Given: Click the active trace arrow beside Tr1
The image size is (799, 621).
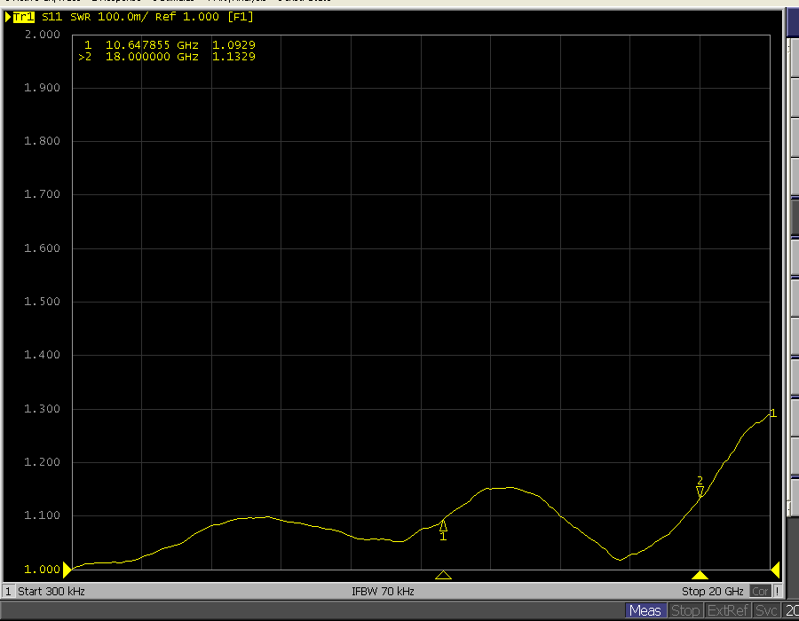Looking at the screenshot, I should click(8, 17).
